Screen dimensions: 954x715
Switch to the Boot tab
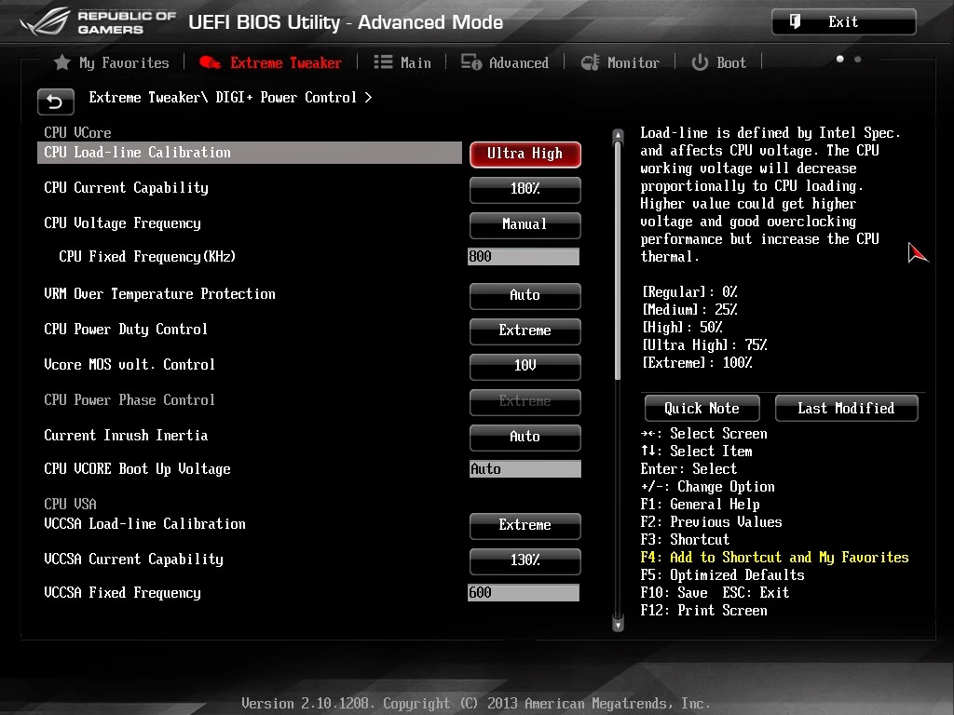tap(718, 62)
